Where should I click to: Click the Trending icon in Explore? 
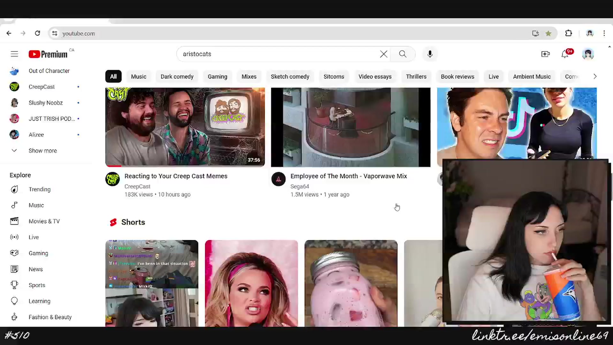(14, 189)
